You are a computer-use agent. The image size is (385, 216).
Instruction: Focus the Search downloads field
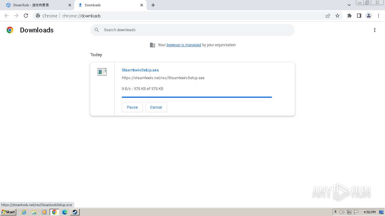[192, 30]
